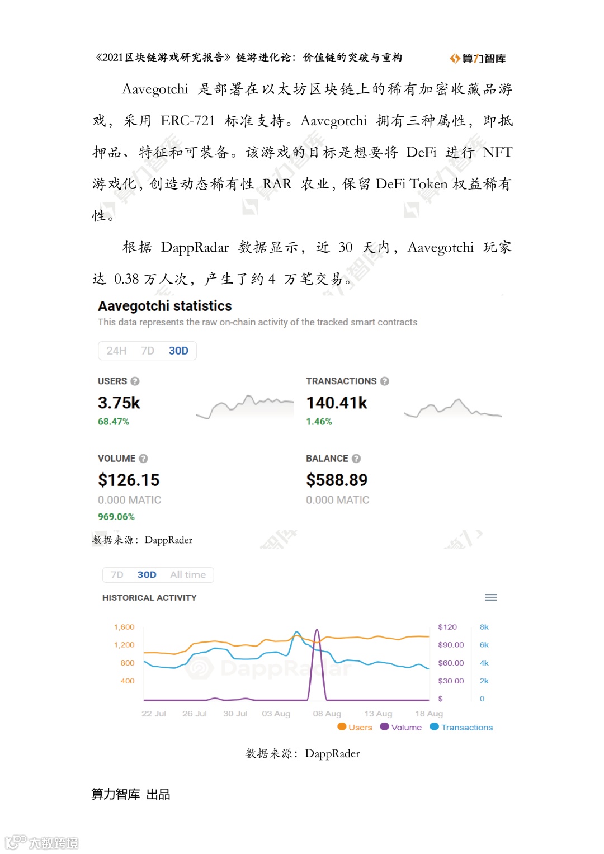Viewport: 604px width, 854px height.
Task: Click the 969.06% volume change
Action: (116, 517)
